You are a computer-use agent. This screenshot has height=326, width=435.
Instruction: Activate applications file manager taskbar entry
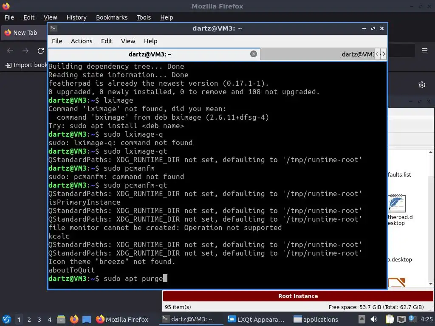point(316,319)
